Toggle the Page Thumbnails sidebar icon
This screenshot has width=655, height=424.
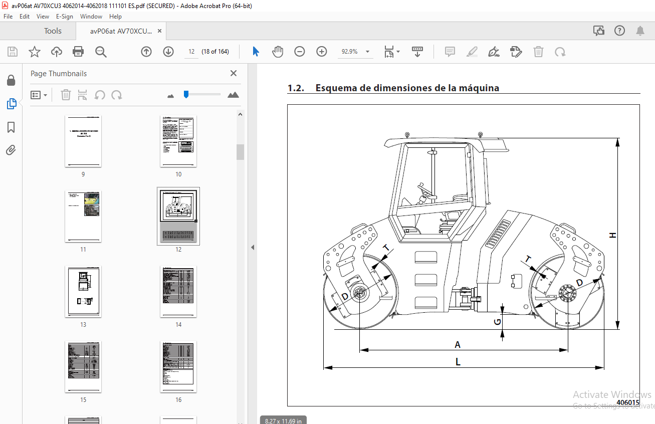pos(11,104)
